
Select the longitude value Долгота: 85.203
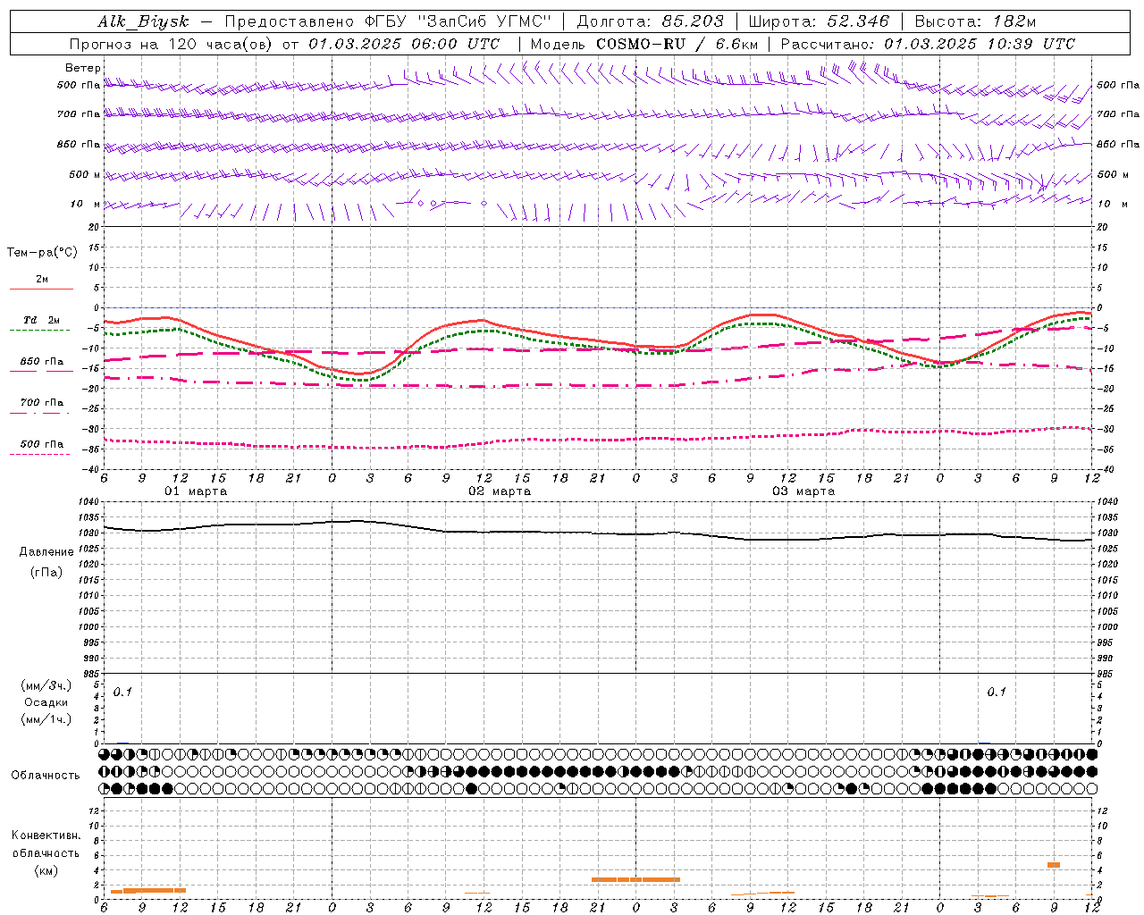[x=651, y=21]
